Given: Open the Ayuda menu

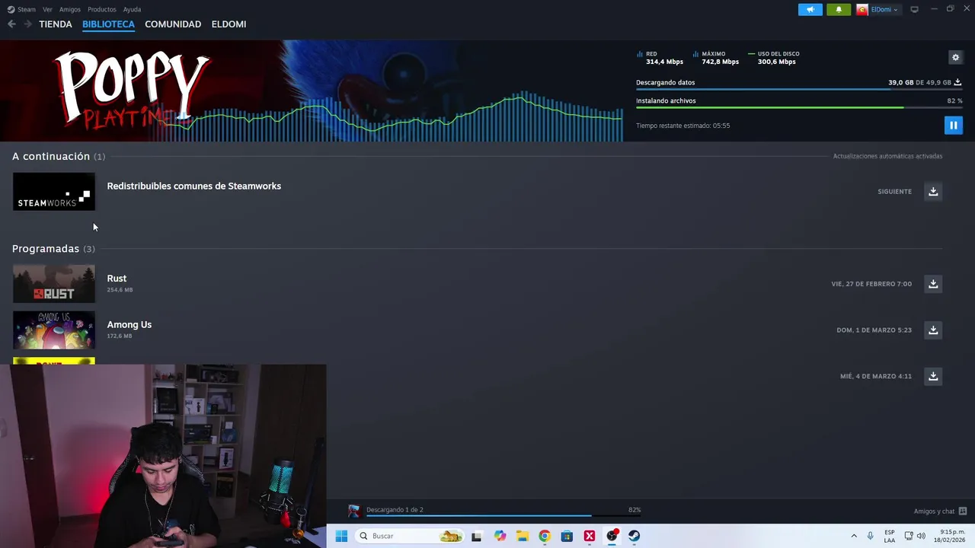Looking at the screenshot, I should point(132,9).
